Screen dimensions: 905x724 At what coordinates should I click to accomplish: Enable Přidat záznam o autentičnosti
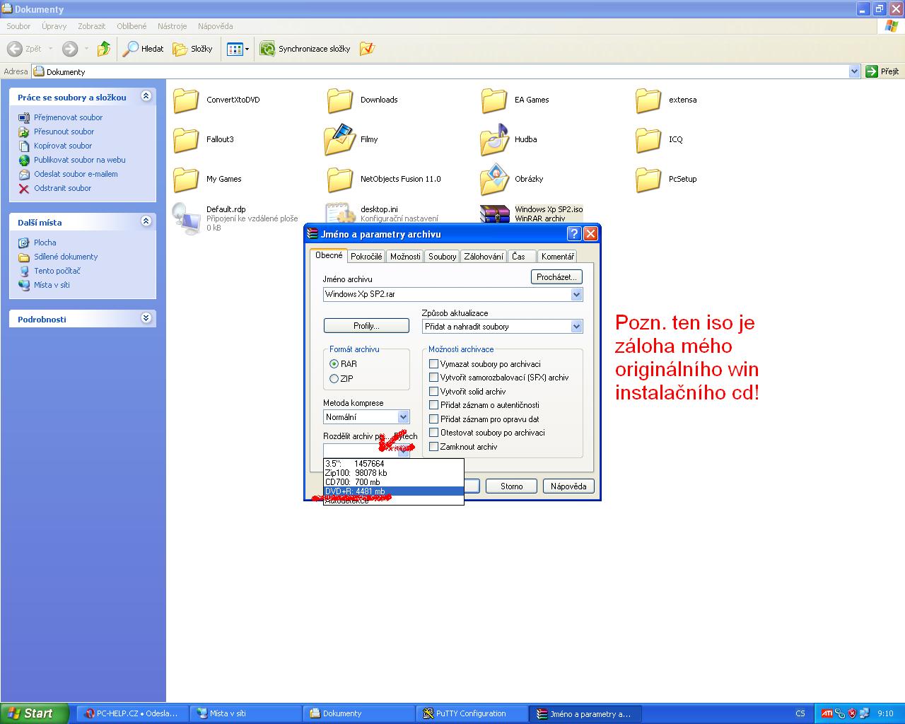tap(434, 405)
